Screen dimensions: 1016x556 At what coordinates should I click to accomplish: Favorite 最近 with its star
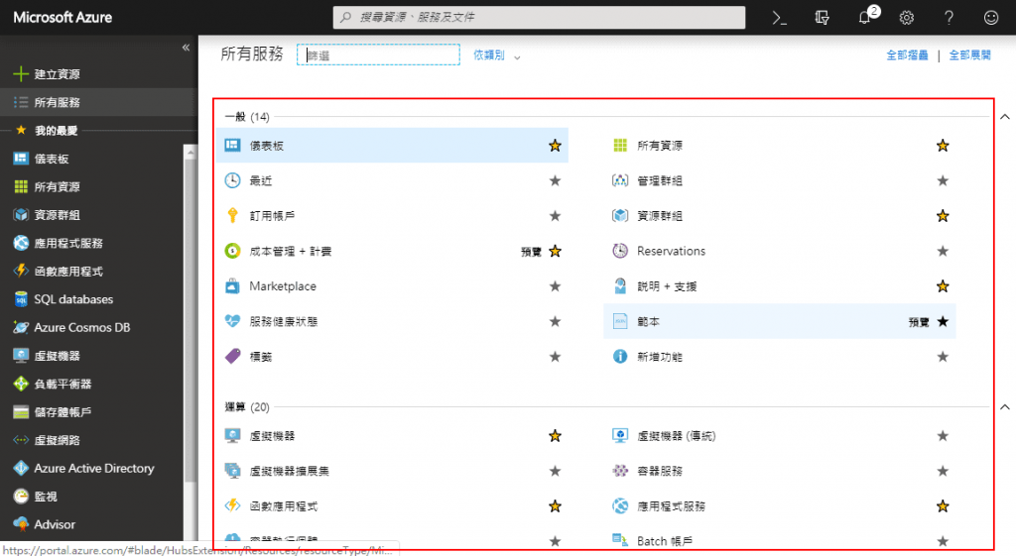(x=556, y=180)
